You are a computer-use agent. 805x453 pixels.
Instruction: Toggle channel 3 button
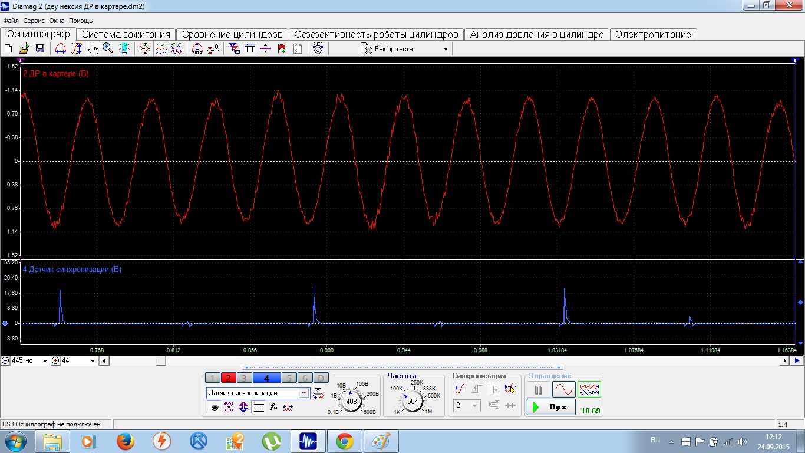click(x=243, y=378)
